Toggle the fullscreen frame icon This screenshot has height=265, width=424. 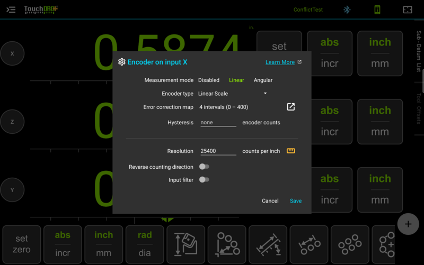[408, 10]
